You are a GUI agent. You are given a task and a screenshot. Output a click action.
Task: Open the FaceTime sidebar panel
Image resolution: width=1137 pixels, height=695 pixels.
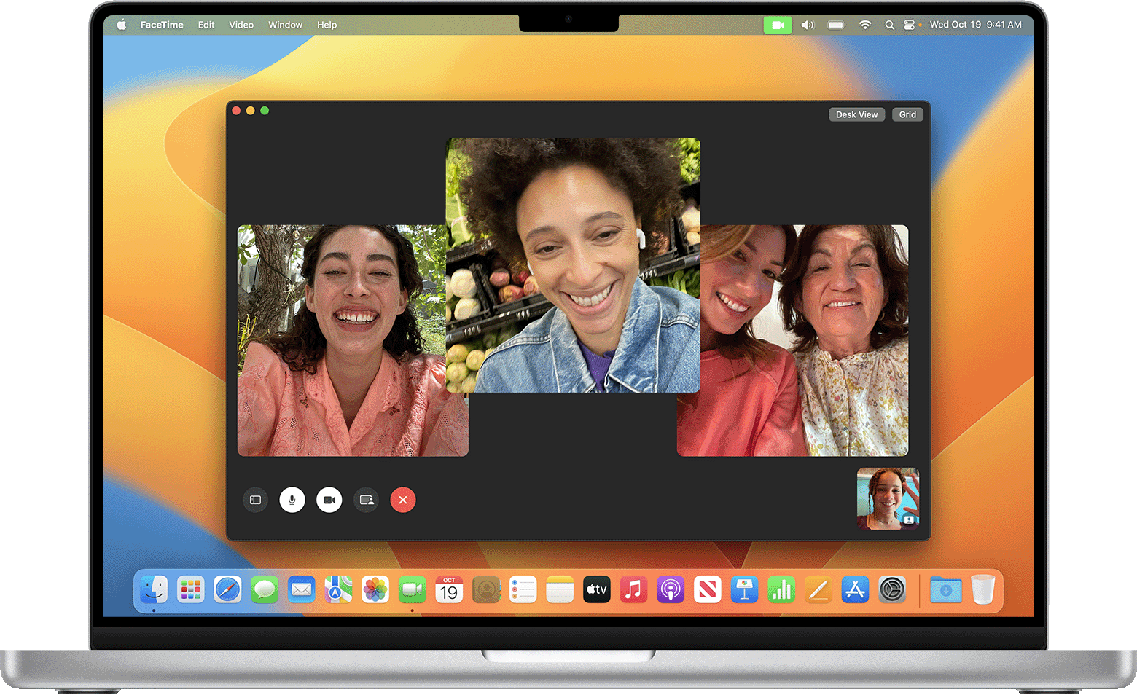click(x=255, y=500)
